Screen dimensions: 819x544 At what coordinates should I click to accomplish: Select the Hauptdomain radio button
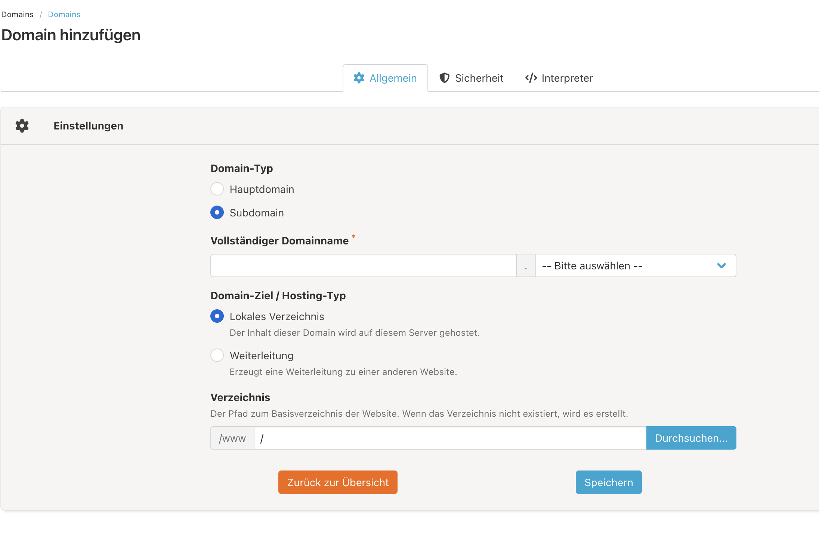(x=217, y=189)
